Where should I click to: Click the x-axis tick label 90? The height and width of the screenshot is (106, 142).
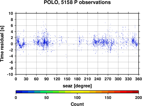pos(47,79)
